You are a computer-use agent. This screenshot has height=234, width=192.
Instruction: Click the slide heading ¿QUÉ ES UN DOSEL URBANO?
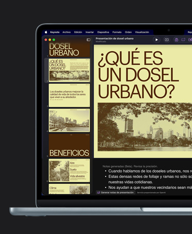pyautogui.click(x=138, y=74)
